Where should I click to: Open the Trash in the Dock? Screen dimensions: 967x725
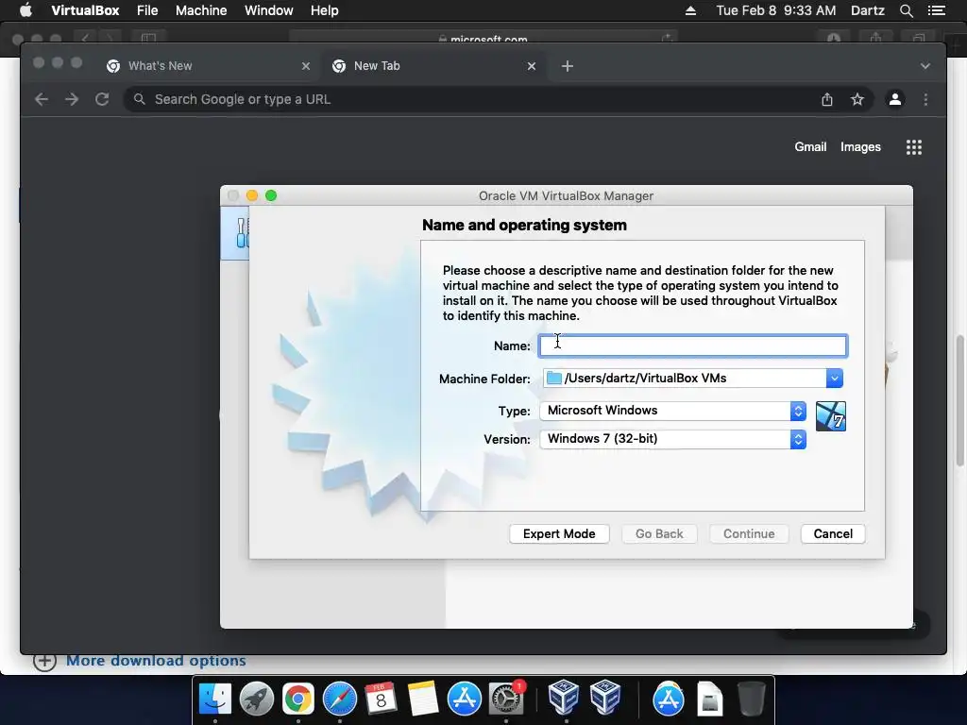752,700
